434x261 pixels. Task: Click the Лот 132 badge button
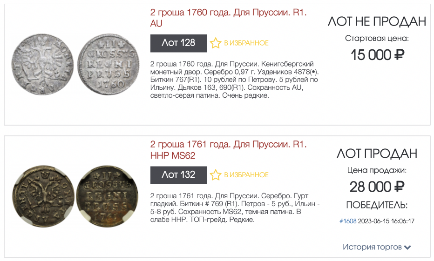pyautogui.click(x=178, y=175)
